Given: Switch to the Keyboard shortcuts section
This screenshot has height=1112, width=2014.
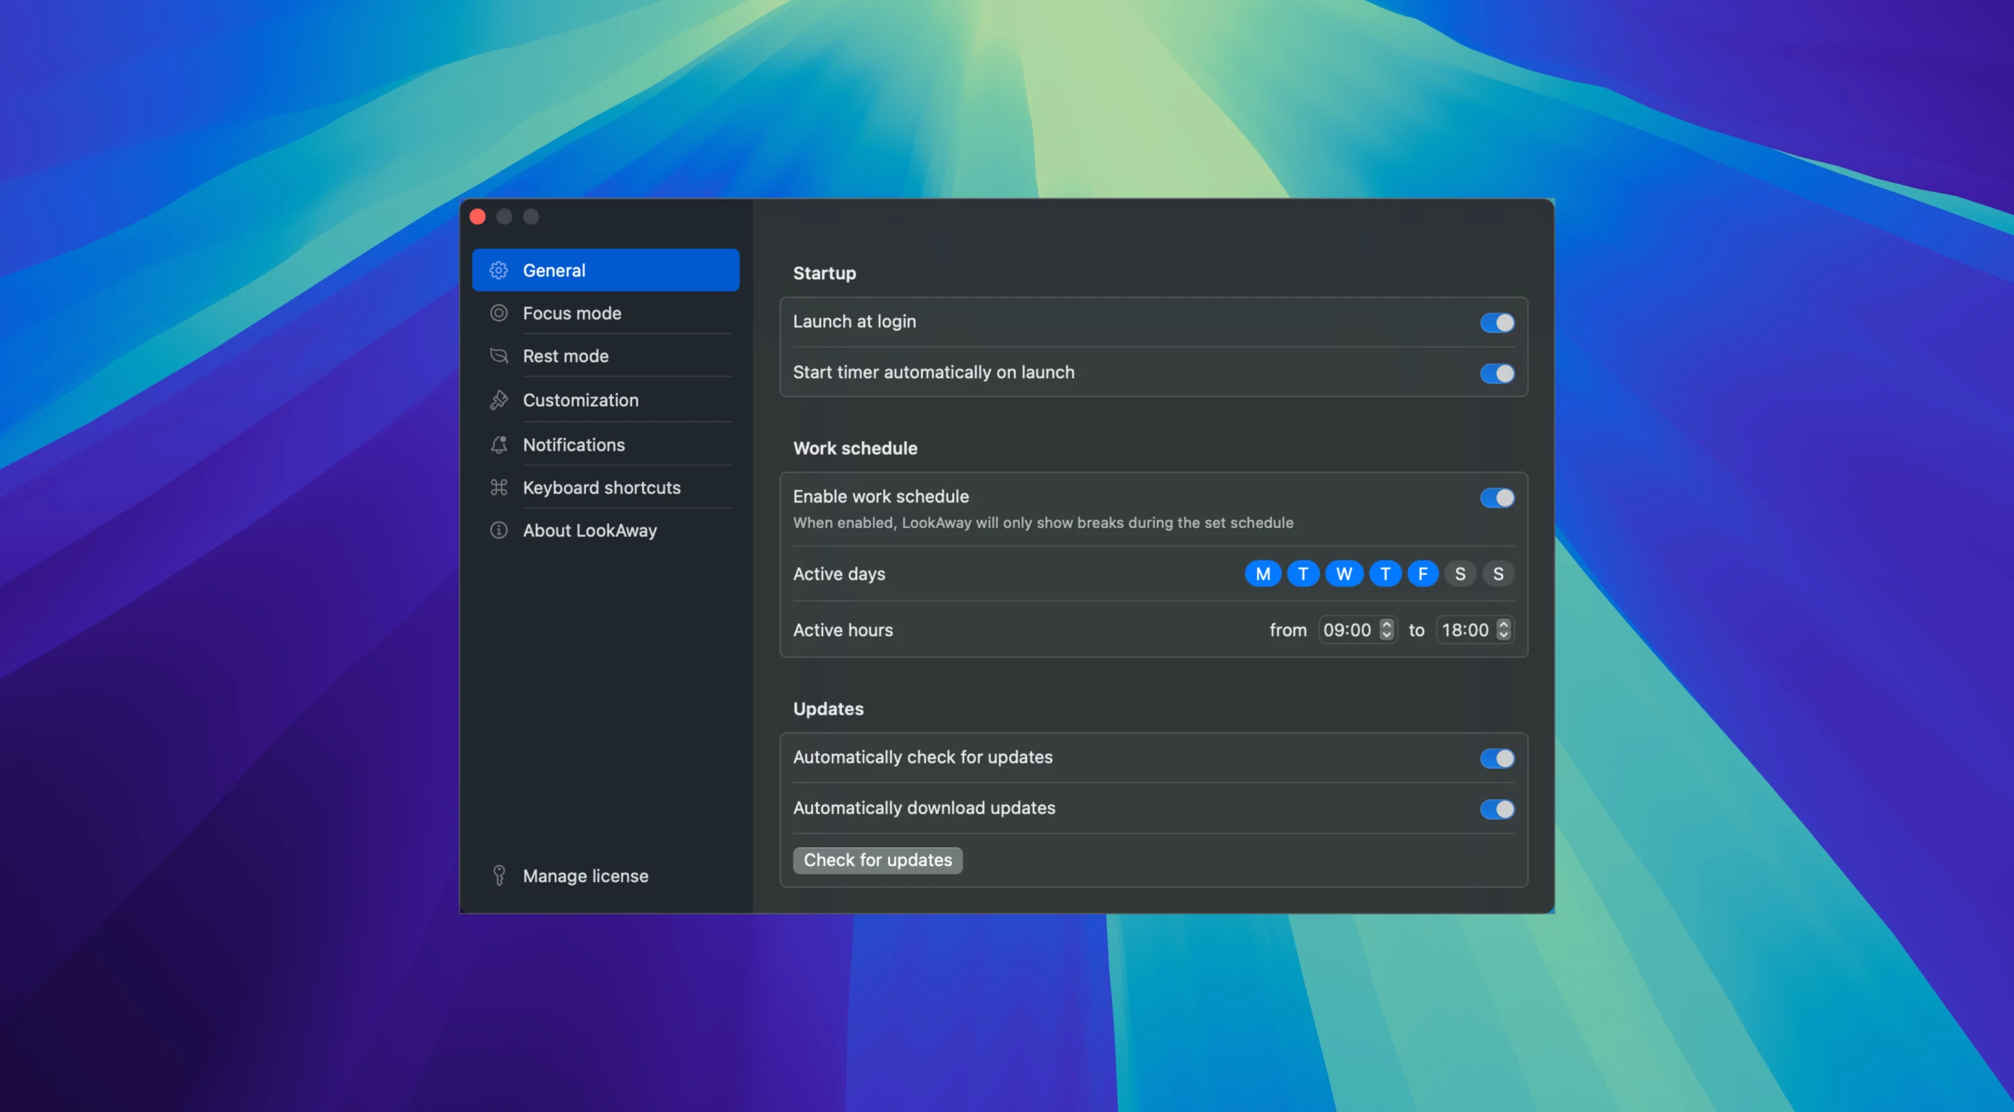Looking at the screenshot, I should (x=602, y=487).
